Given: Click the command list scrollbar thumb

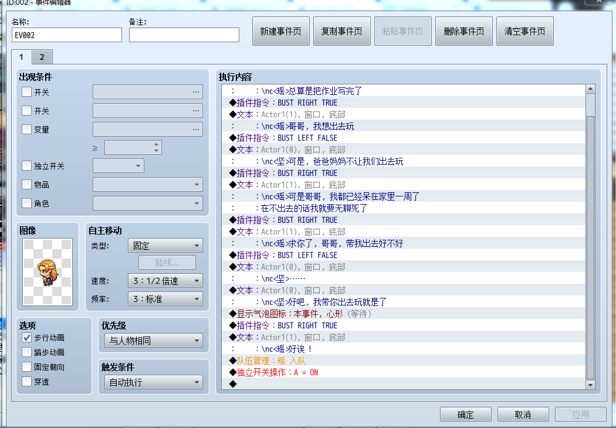Looking at the screenshot, I should 590,247.
